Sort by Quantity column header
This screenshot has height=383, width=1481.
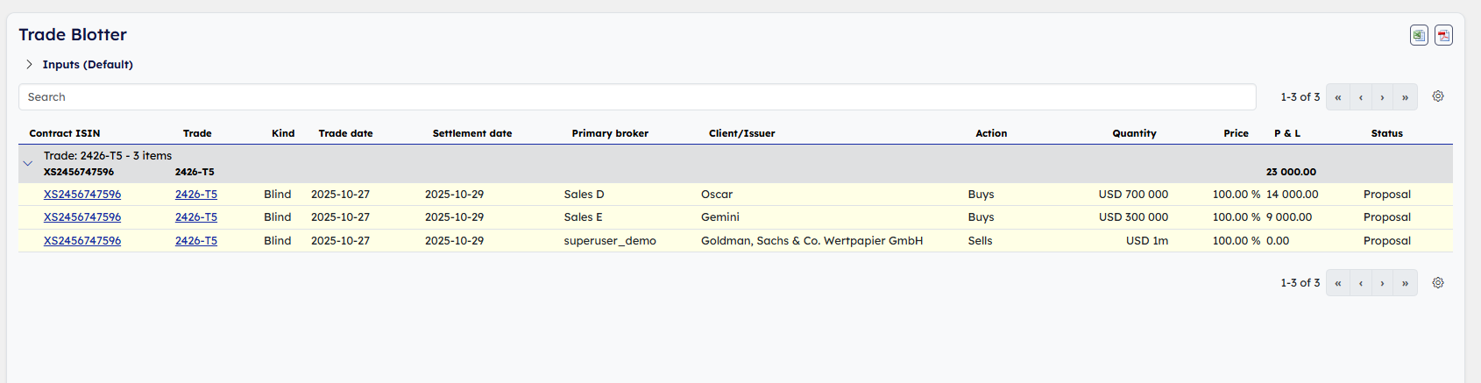click(x=1134, y=133)
